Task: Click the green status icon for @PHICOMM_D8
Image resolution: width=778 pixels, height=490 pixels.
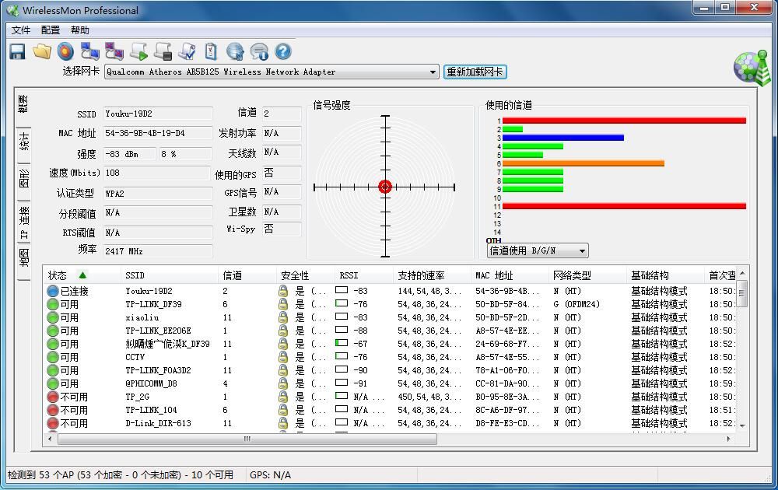Action: click(53, 384)
